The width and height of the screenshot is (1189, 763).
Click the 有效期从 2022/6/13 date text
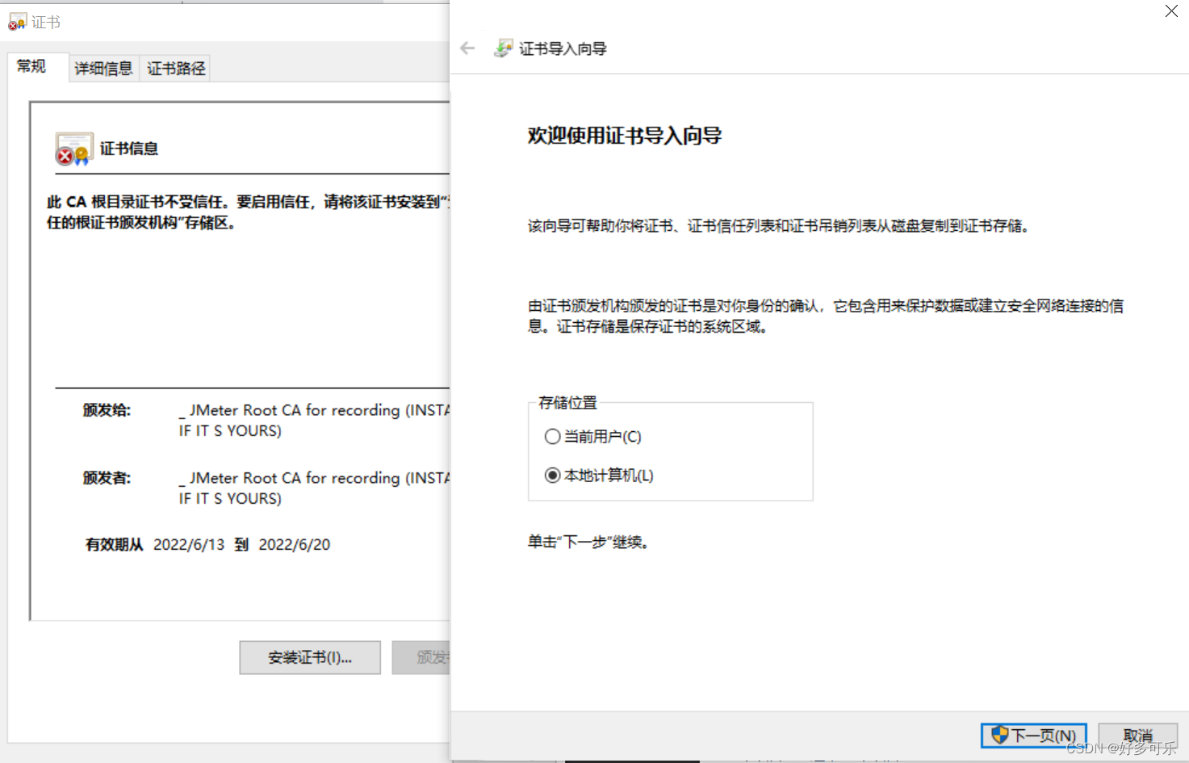pos(189,544)
